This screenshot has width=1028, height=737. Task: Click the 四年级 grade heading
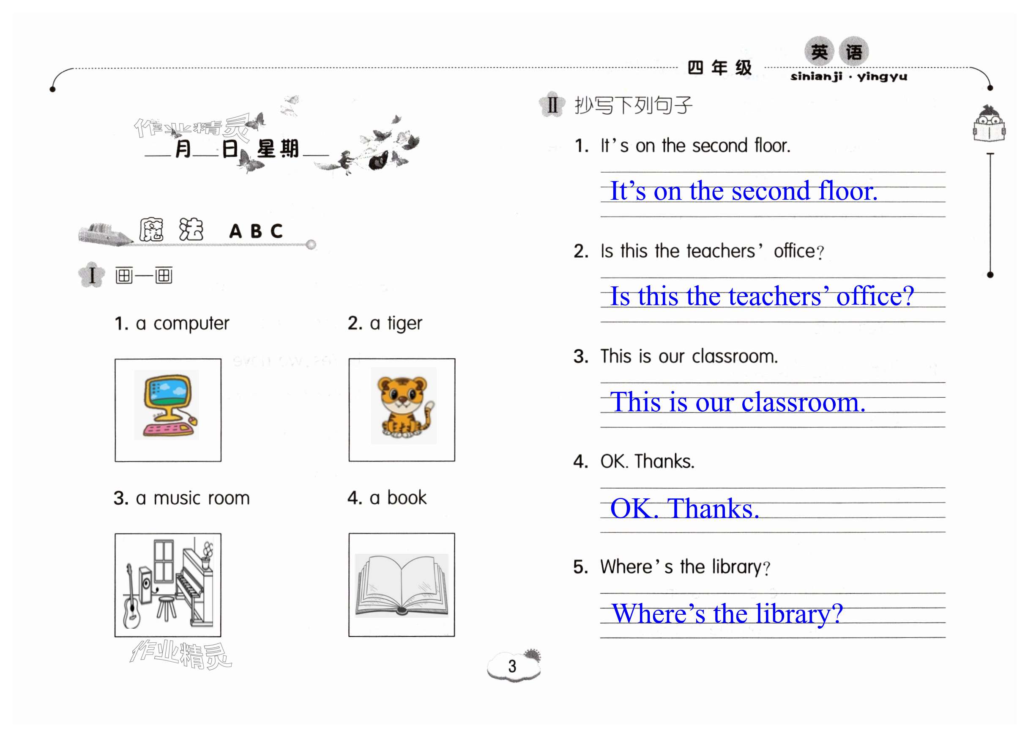point(719,68)
